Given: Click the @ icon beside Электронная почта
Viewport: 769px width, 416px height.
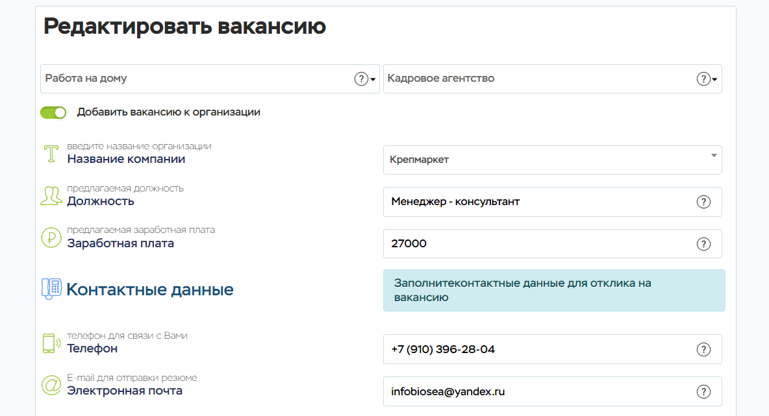Looking at the screenshot, I should click(51, 385).
